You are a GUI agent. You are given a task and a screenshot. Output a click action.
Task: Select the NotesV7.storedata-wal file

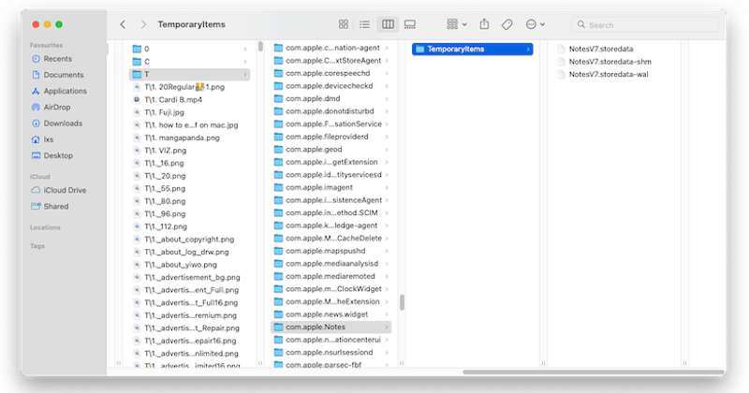[x=609, y=75]
